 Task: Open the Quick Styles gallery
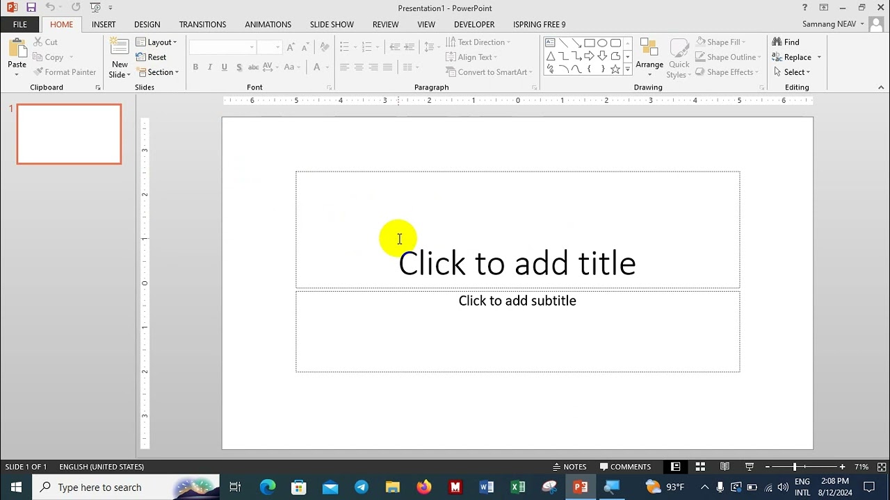679,58
